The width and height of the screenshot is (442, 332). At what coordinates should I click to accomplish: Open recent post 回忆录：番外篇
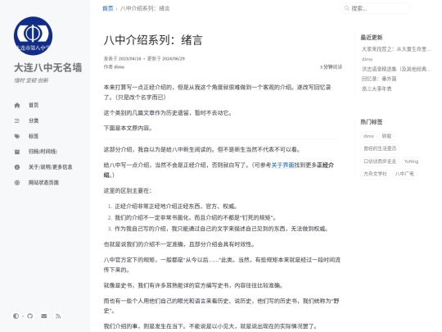(x=379, y=79)
